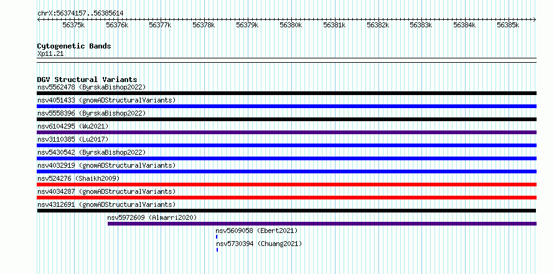This screenshot has width=554, height=274.
Task: Click the blue bar under nsv4051433
Action: click(287, 106)
